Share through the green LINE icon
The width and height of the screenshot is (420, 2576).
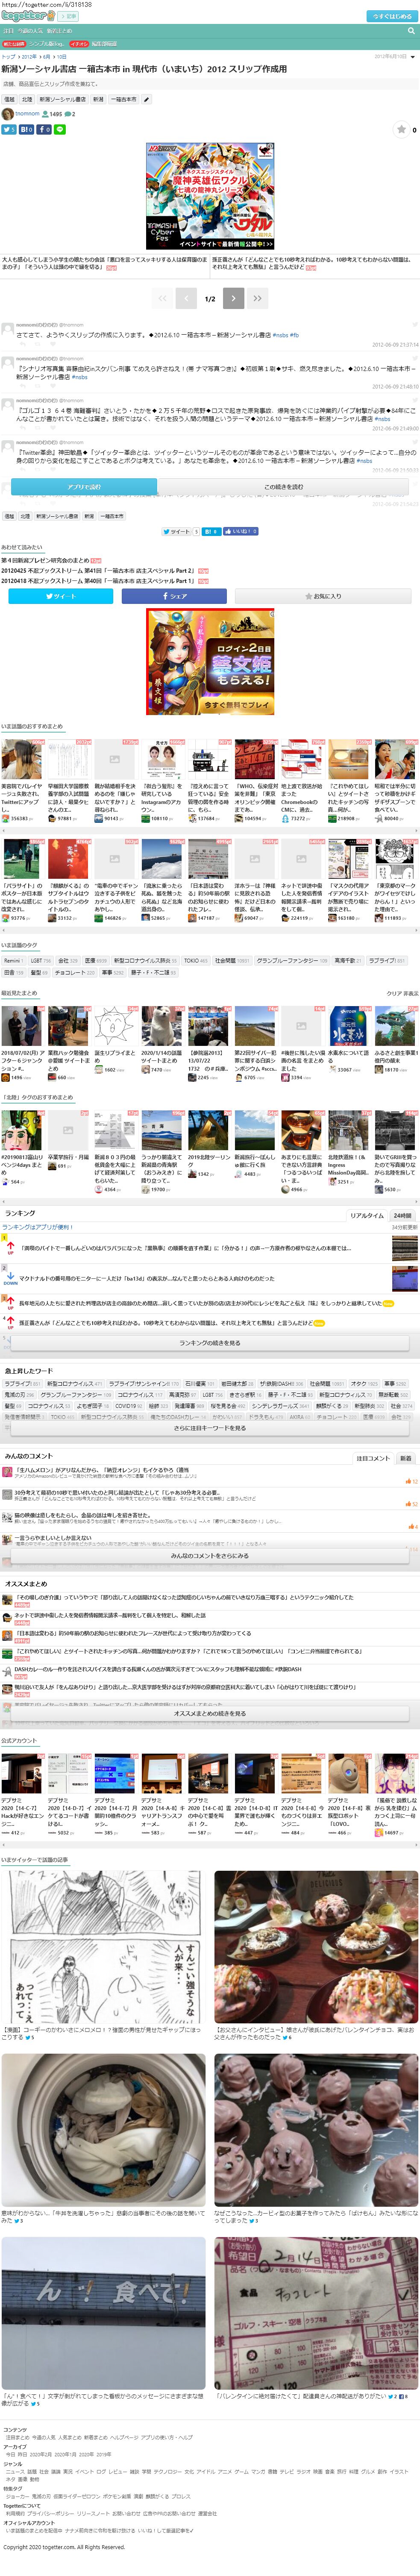click(60, 129)
